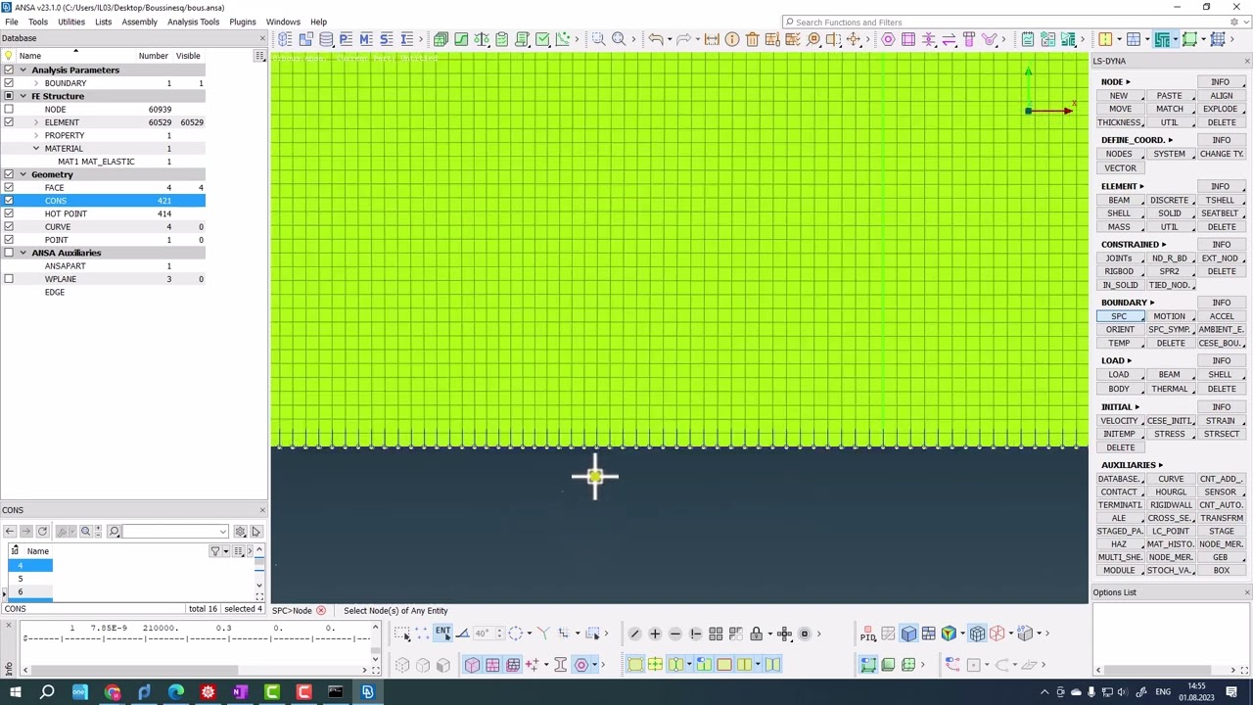Toggle the BOUNDARY checkbox
The height and width of the screenshot is (705, 1253).
pyautogui.click(x=9, y=83)
